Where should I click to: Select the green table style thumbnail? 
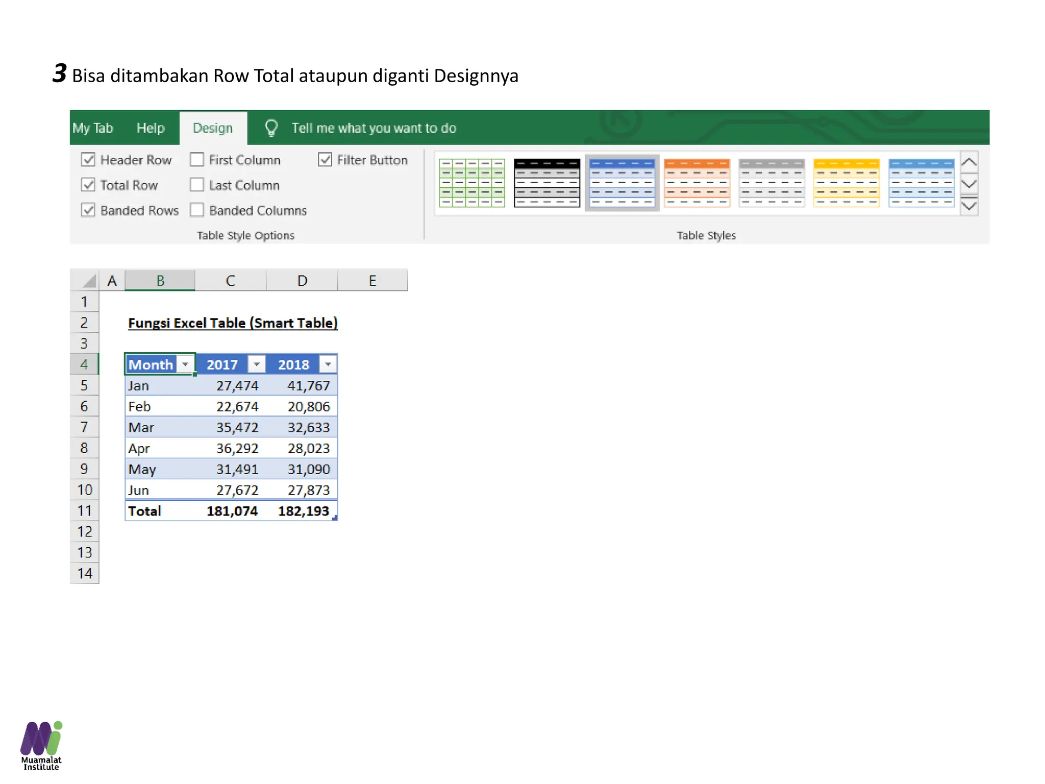pyautogui.click(x=471, y=183)
